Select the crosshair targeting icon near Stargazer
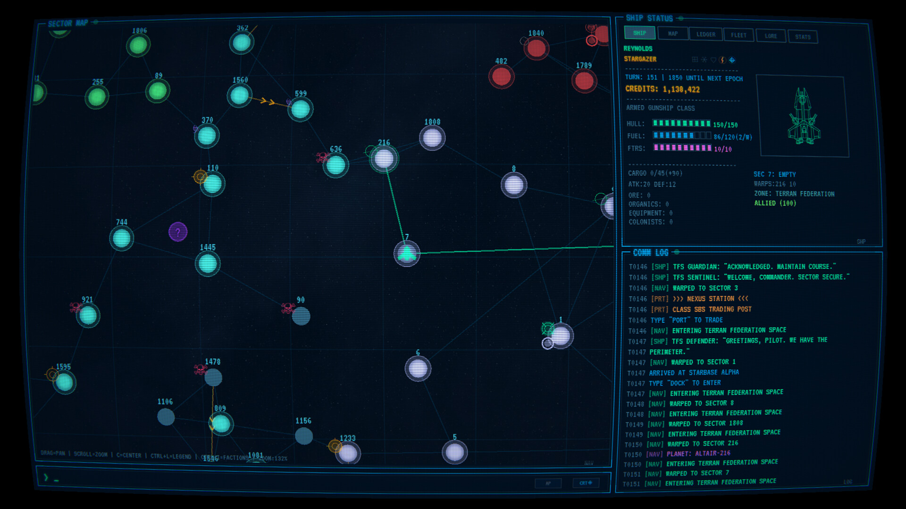906x509 pixels. pyautogui.click(x=732, y=59)
